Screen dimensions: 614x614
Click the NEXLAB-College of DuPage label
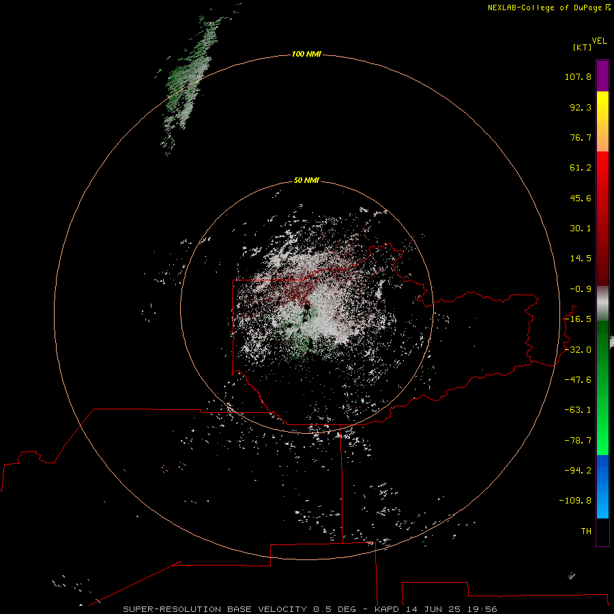549,8
